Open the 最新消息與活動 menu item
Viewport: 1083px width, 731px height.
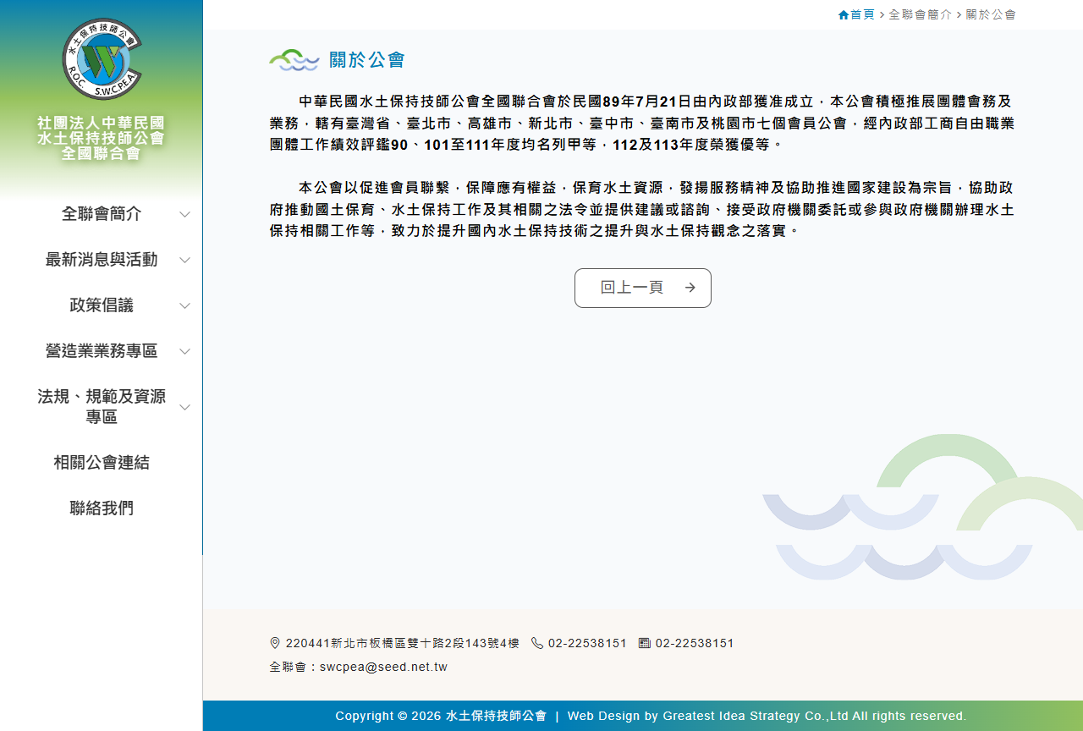102,260
